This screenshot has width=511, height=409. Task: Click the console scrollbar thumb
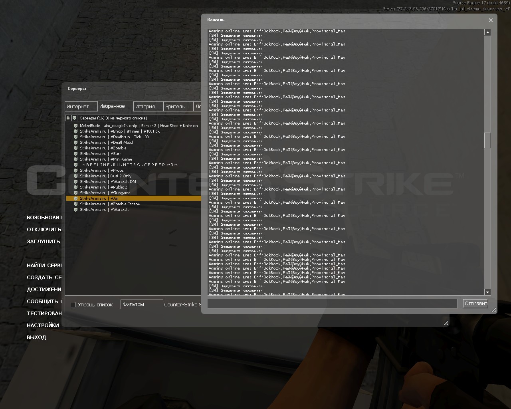pyautogui.click(x=487, y=140)
